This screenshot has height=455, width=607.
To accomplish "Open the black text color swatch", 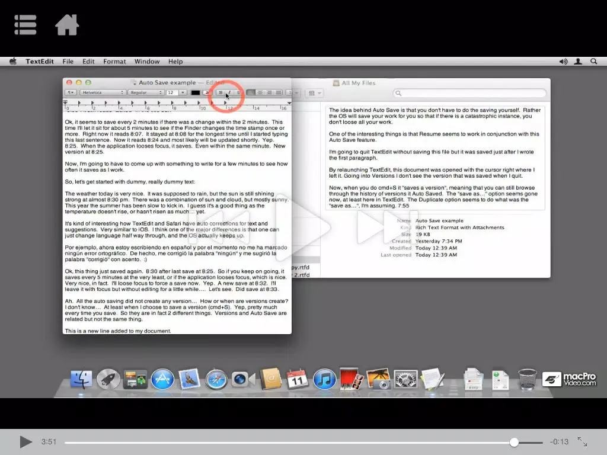I will 196,92.
